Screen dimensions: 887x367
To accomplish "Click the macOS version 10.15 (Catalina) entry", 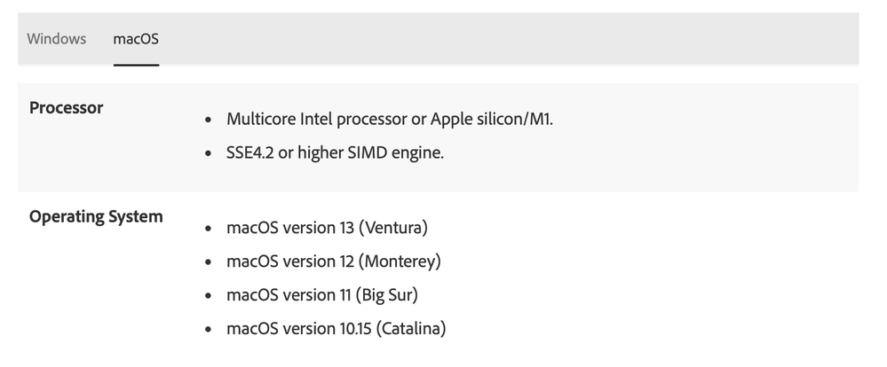I will click(x=336, y=329).
